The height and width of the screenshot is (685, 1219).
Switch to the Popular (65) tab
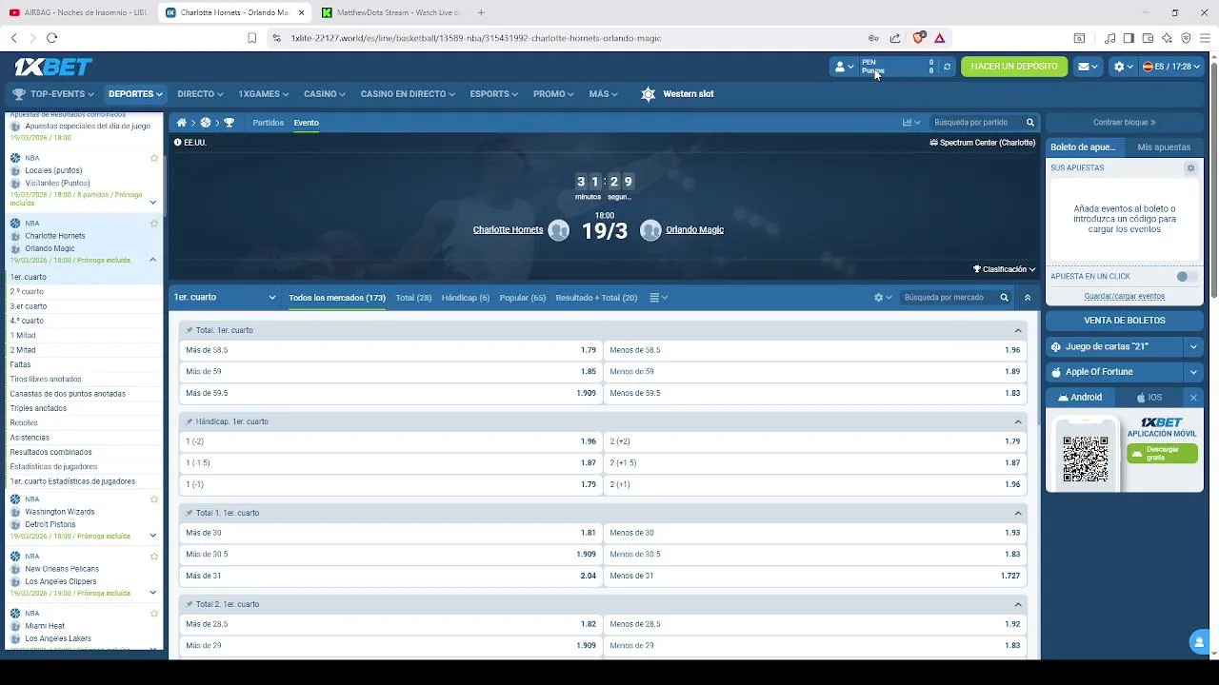(x=522, y=298)
